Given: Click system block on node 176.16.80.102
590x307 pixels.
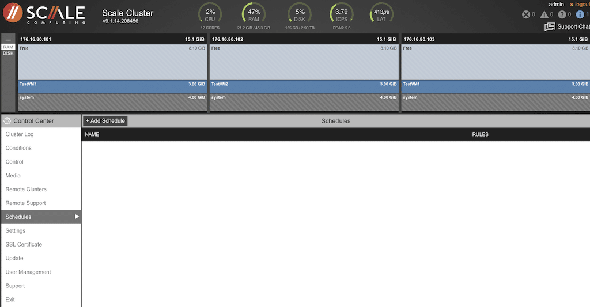Looking at the screenshot, I should coord(304,103).
